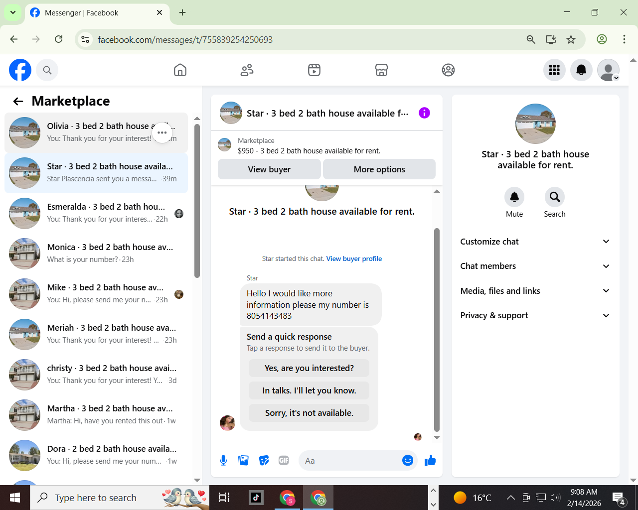Viewport: 638px width, 510px height.
Task: Reload the browser page
Action: click(x=58, y=39)
